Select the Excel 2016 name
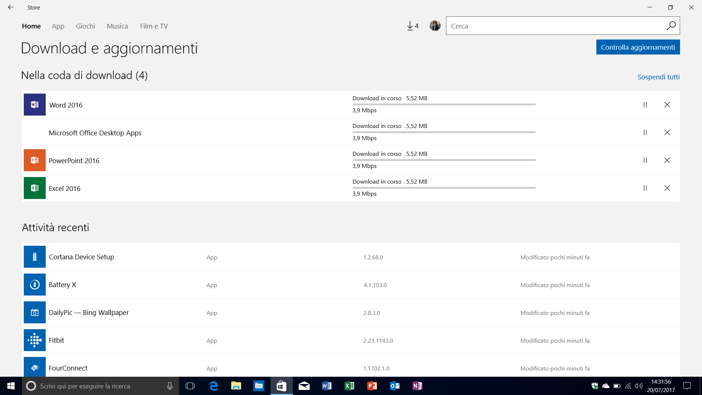702x395 pixels. (65, 188)
